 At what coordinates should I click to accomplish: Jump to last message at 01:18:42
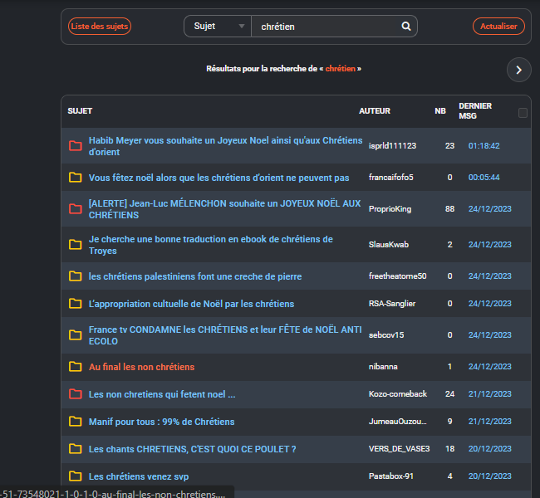(x=484, y=146)
